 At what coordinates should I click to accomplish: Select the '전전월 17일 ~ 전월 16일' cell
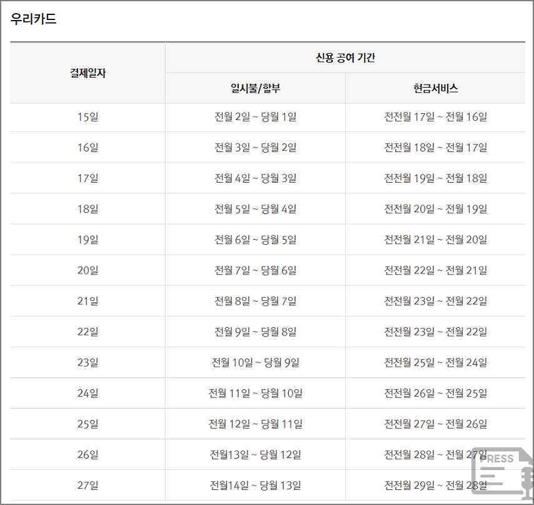tap(436, 117)
